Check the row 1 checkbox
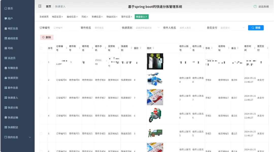274x152 pixels. [x=41, y=62]
